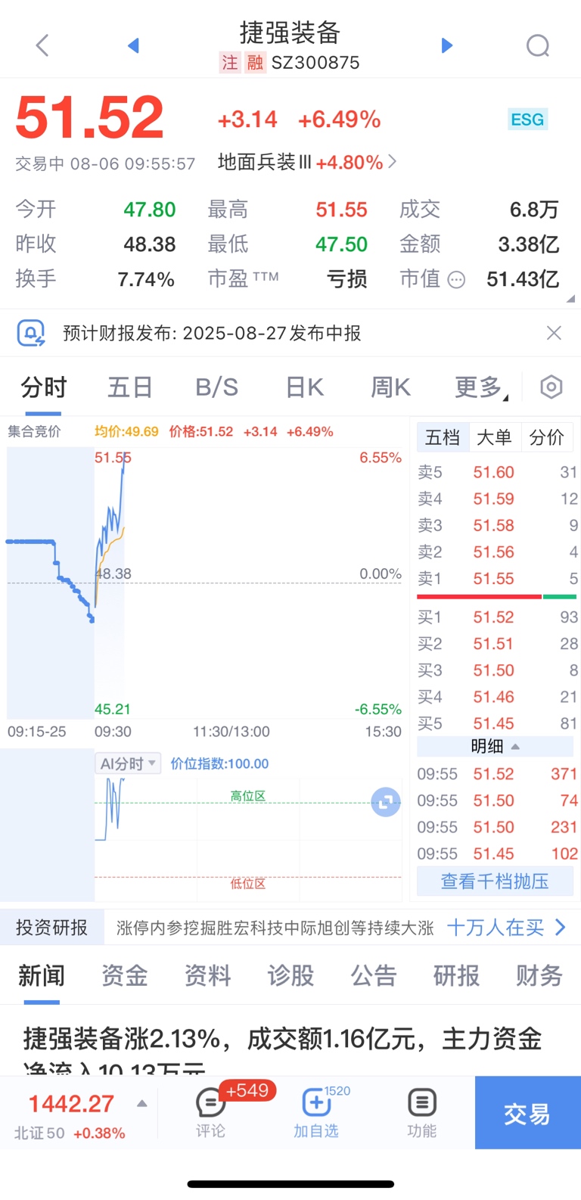Tap the chart fullscreen rotate button
The image size is (581, 1200).
[386, 802]
